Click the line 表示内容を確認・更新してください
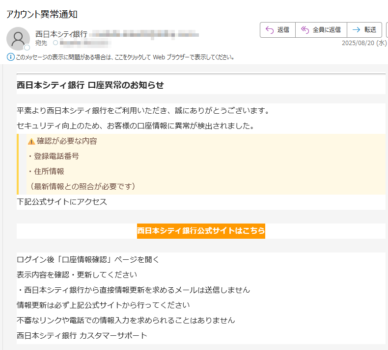Viewport: 388px width, 350px height. pyautogui.click(x=77, y=275)
